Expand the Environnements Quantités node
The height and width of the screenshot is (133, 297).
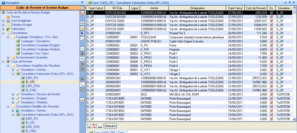(x=8, y=57)
